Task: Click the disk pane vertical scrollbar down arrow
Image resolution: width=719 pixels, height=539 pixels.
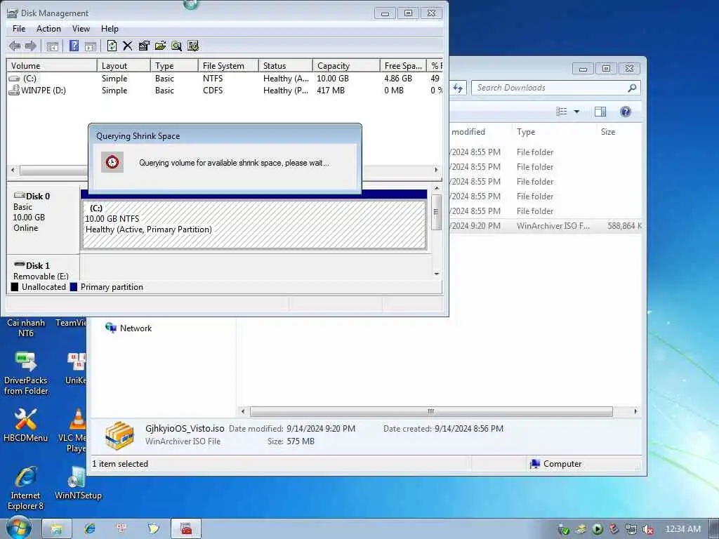Action: click(x=437, y=274)
